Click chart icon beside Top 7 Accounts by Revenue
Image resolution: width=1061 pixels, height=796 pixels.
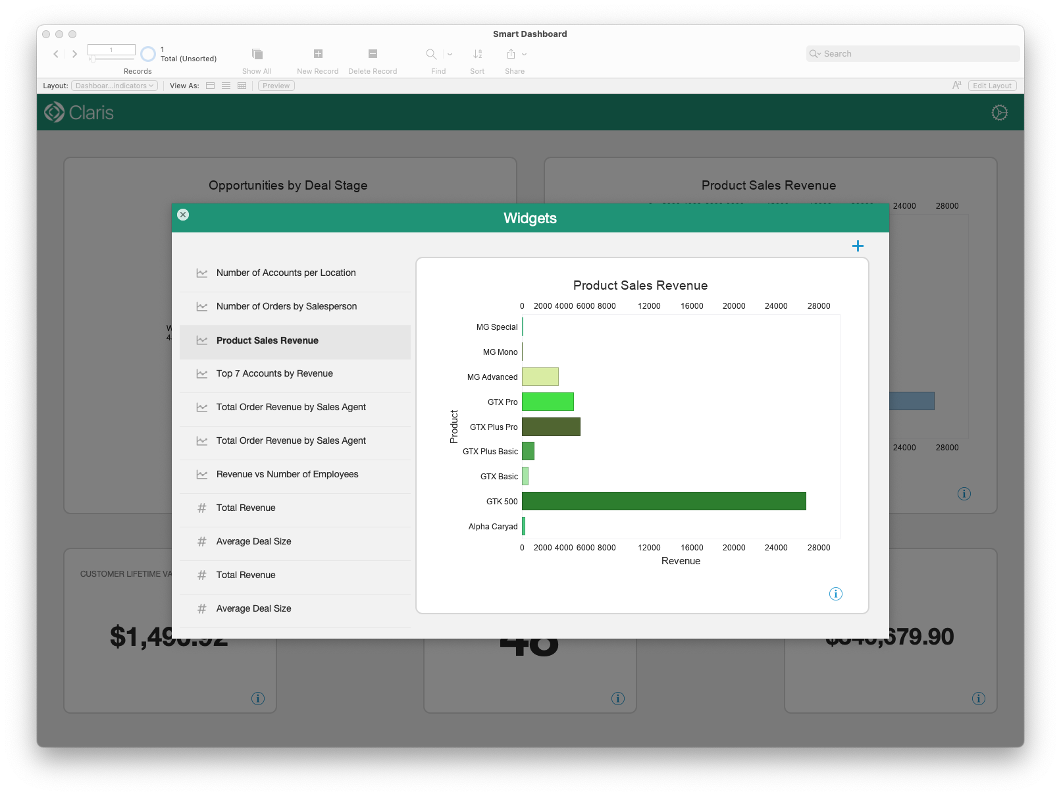point(202,373)
